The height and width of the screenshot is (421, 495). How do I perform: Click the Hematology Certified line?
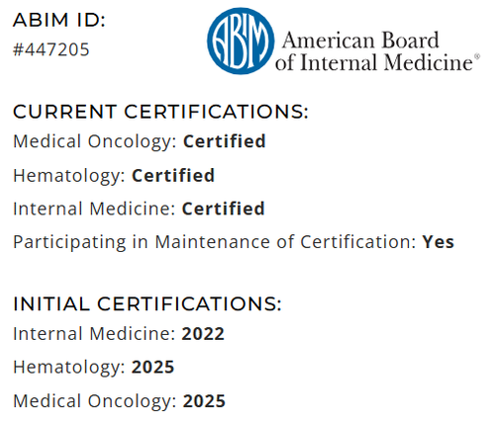click(x=114, y=176)
